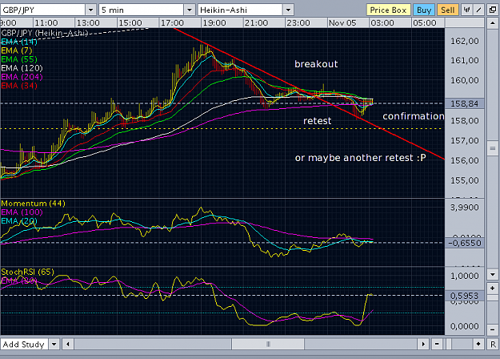500x359 pixels.
Task: Click the Heikin-Ashi style field
Action: pos(240,10)
